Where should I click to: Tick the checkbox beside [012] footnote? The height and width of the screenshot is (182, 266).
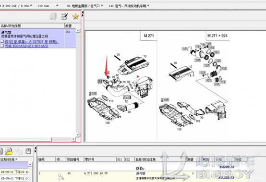(2, 41)
